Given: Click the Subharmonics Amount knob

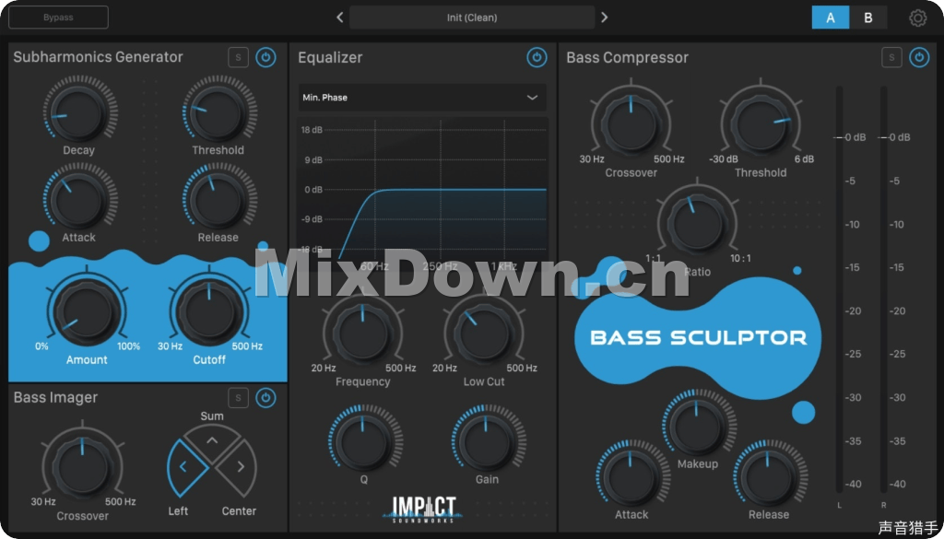Looking at the screenshot, I should (x=87, y=312).
